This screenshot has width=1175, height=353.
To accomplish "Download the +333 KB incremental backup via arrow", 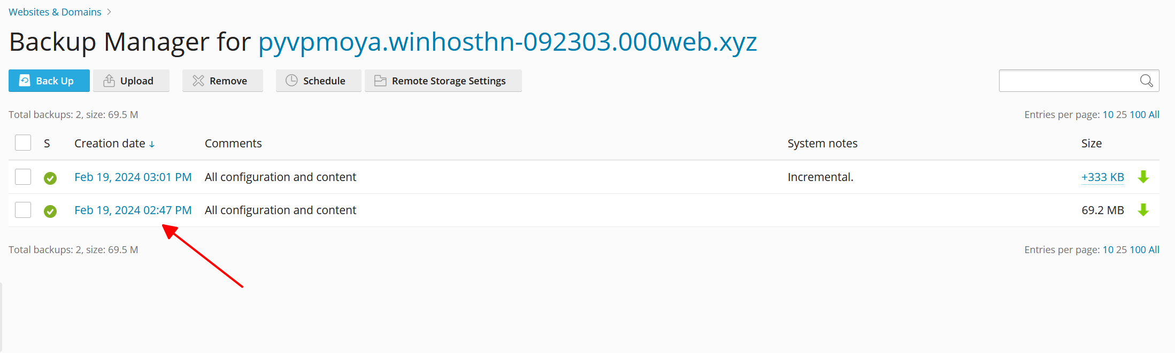I will tap(1143, 177).
